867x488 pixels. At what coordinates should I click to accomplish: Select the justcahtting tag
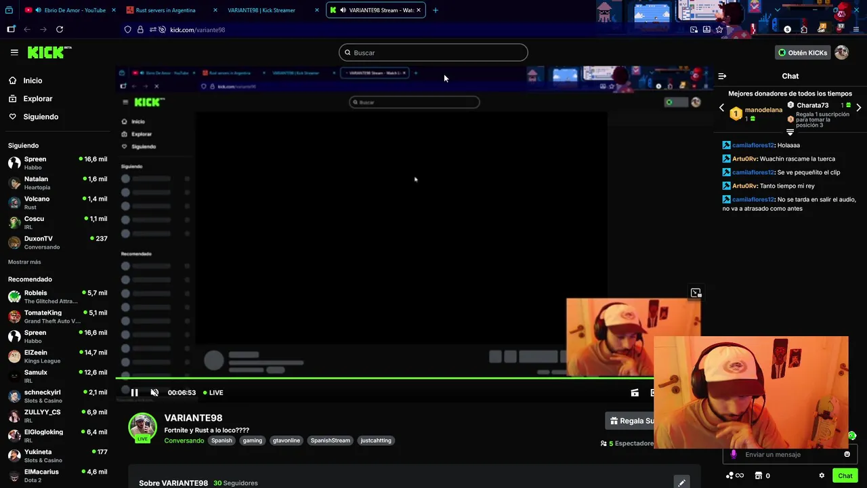(376, 441)
